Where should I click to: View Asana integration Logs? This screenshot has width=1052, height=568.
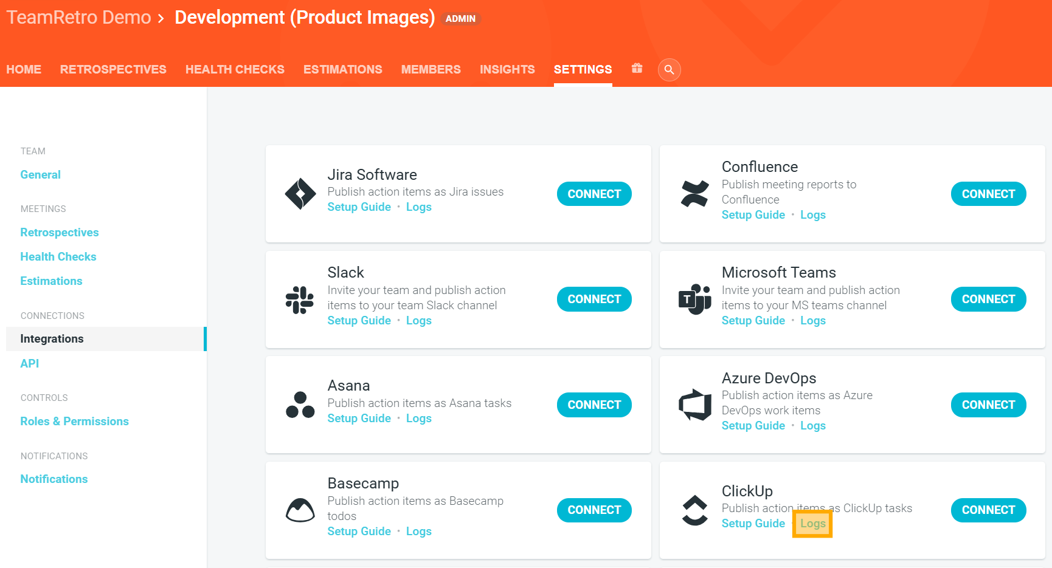(x=419, y=419)
